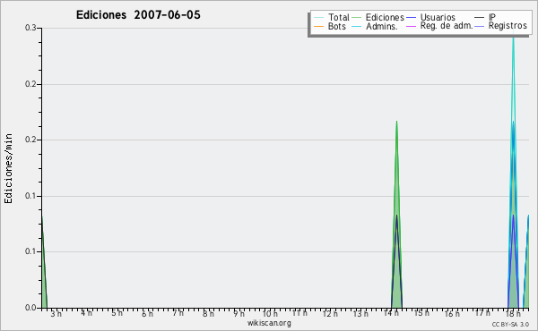Click the Ediciones/min y-axis label
Viewport: 538px width, 331px height.
click(x=8, y=168)
